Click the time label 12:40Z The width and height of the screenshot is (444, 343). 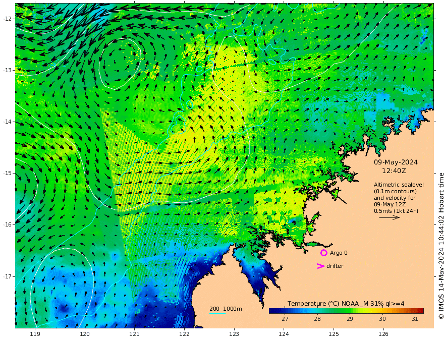pos(394,171)
